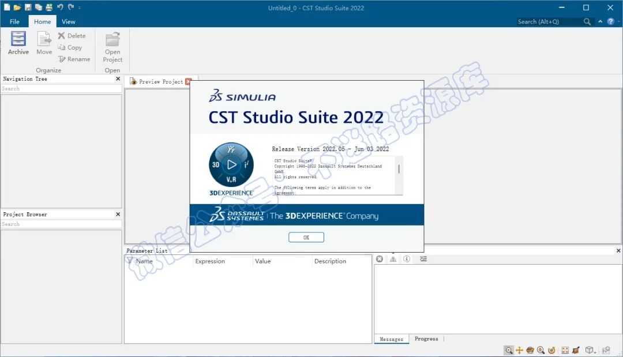Select the Zoom tool in status bar
The width and height of the screenshot is (623, 357).
coord(509,350)
